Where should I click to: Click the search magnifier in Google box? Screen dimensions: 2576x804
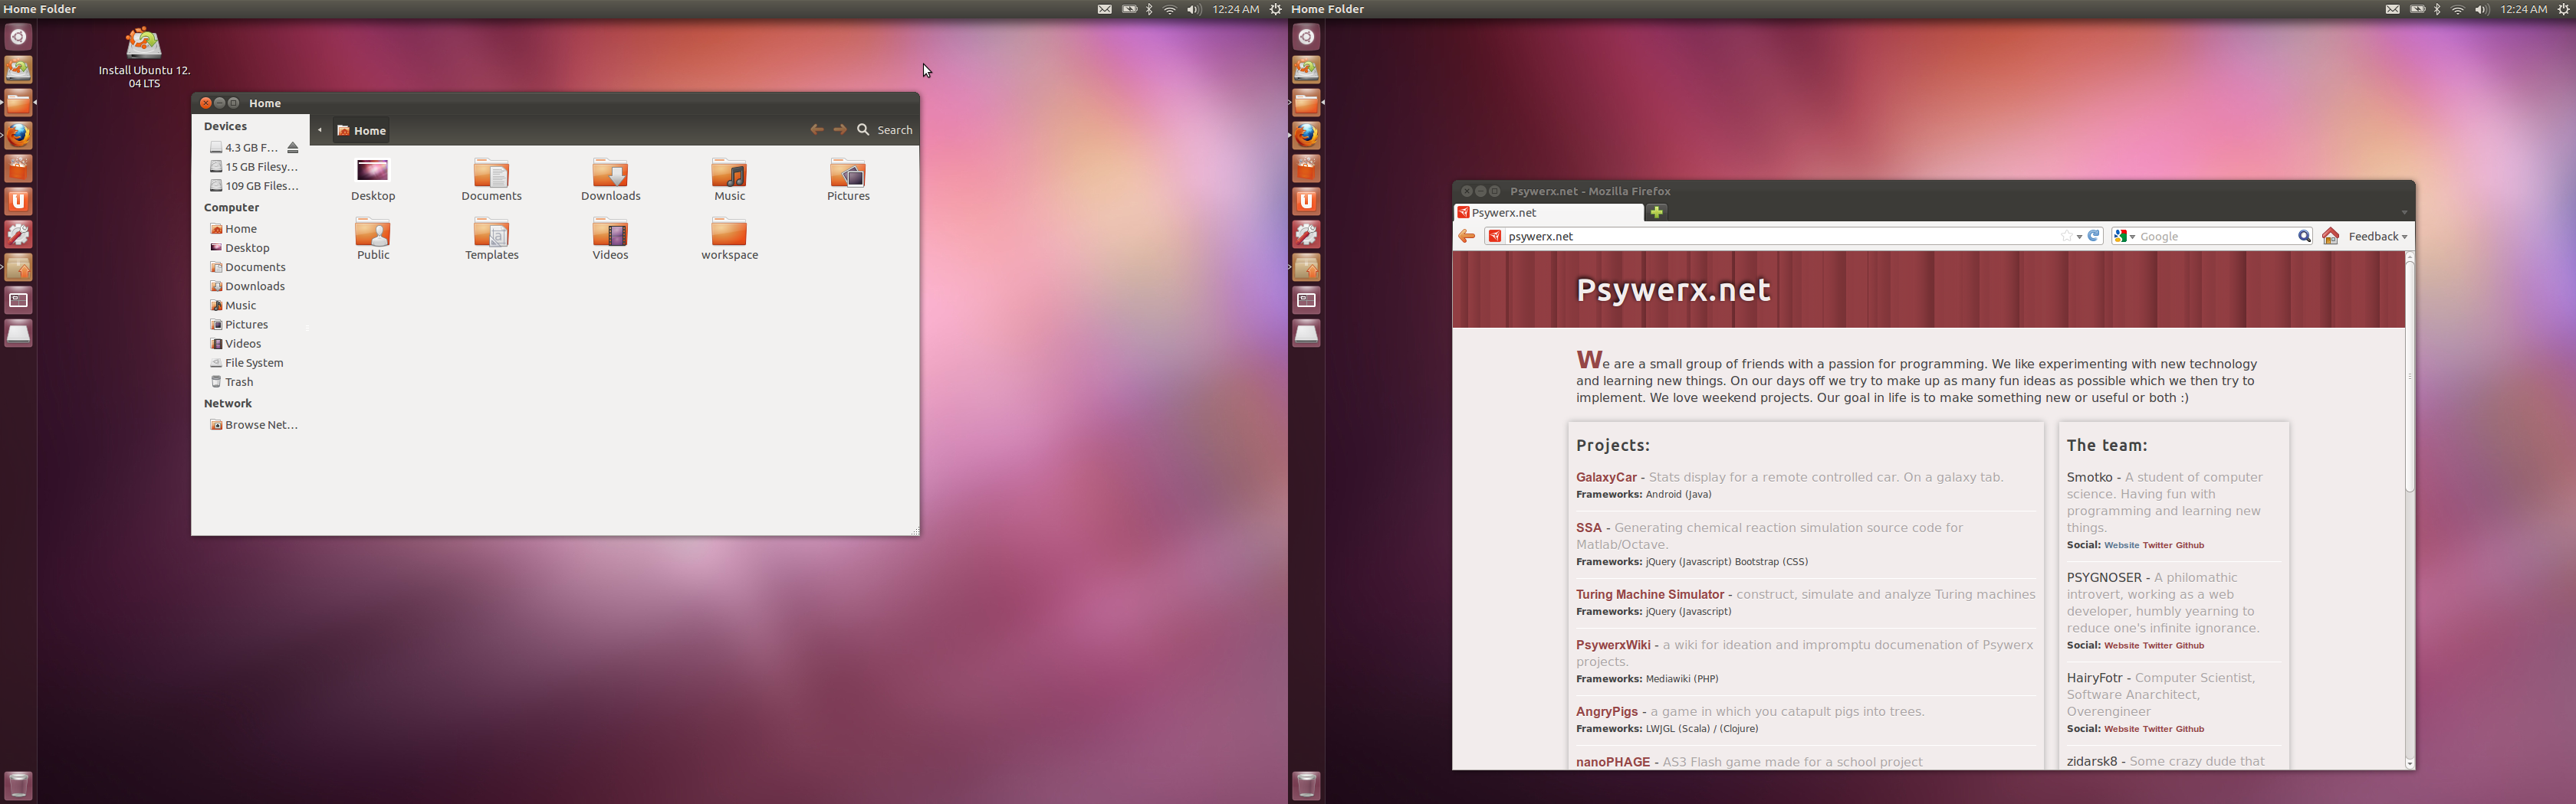[x=2304, y=237]
